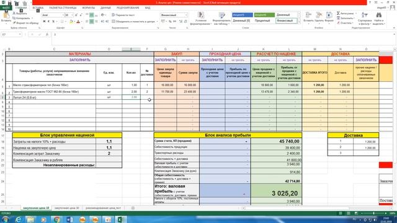The image size is (397, 223).
Task: Open Internet Explorer from taskbar
Action: 18,219
